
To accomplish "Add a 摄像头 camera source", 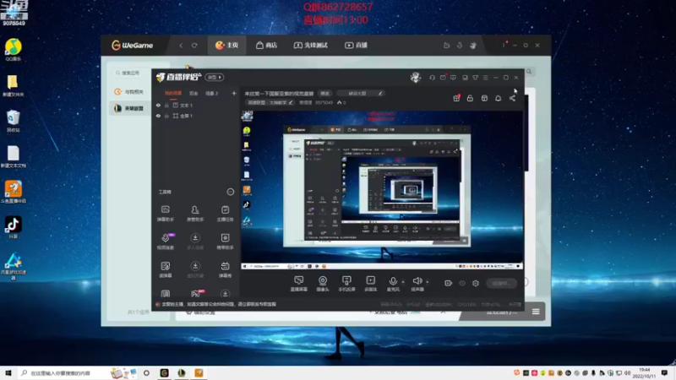I will [323, 284].
